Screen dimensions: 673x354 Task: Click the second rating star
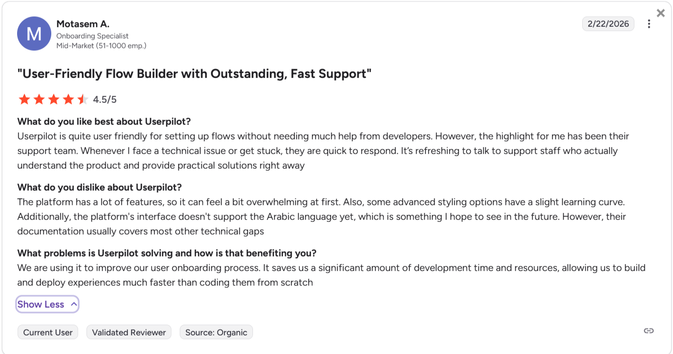click(x=39, y=99)
